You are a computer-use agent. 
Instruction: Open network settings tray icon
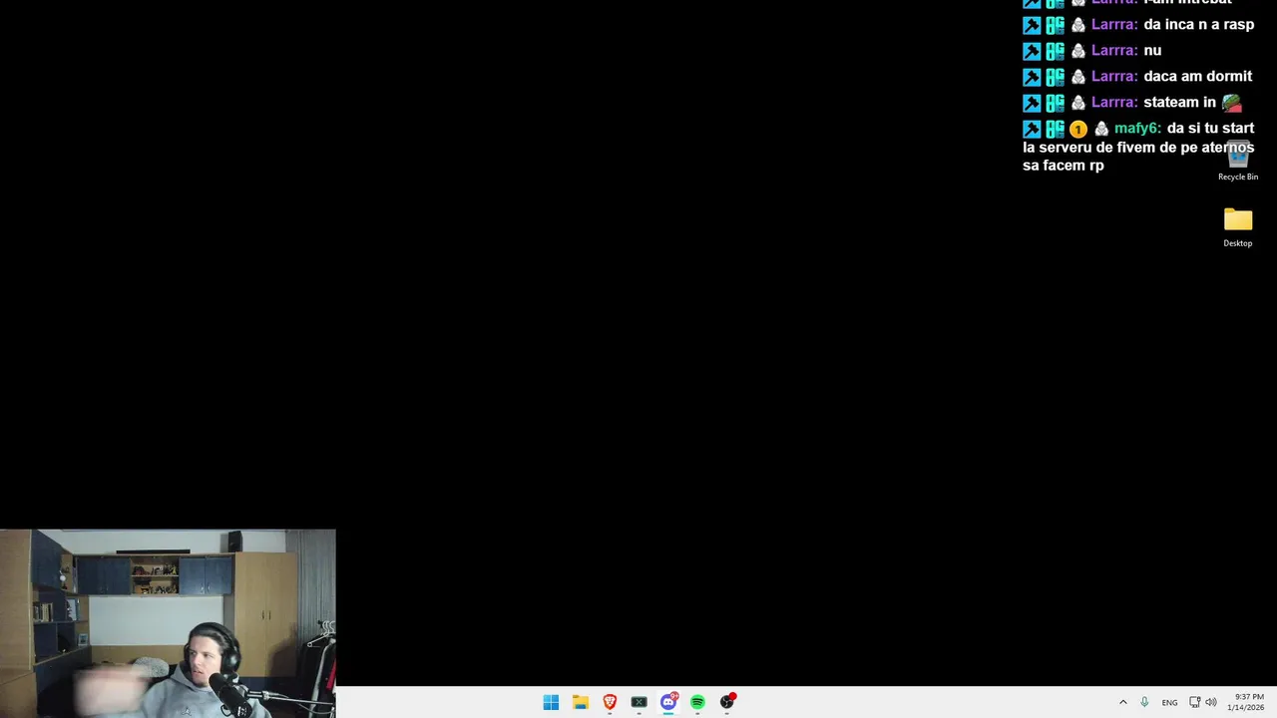click(1194, 702)
